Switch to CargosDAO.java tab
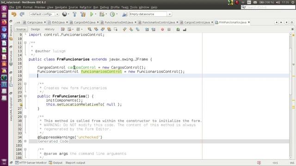Viewport: 296px width, 166px height. click(x=84, y=23)
